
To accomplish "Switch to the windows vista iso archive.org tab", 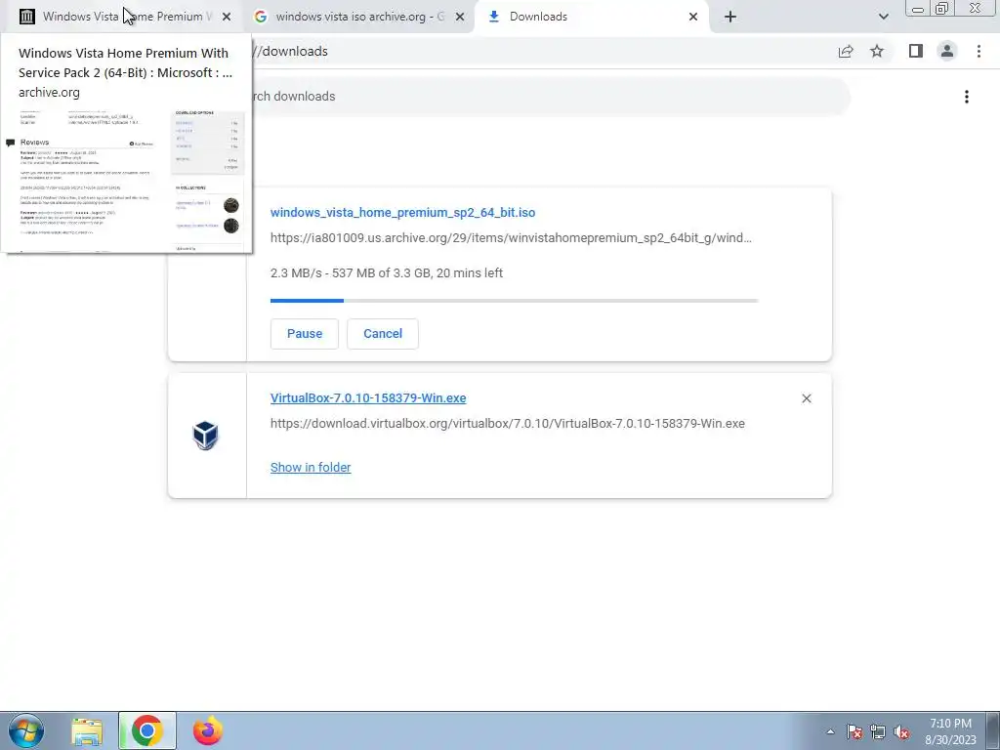I will [359, 17].
